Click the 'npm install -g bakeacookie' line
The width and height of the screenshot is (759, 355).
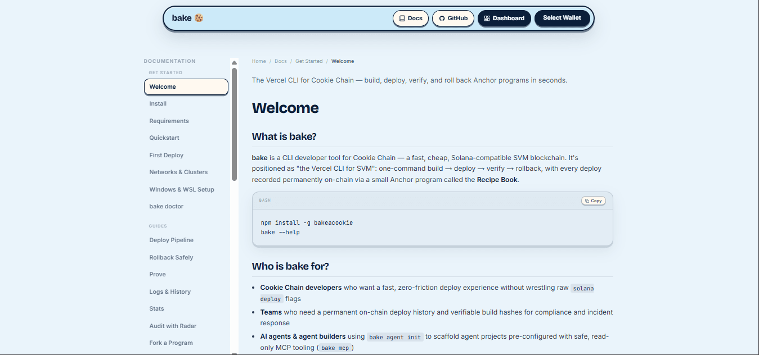pos(307,223)
